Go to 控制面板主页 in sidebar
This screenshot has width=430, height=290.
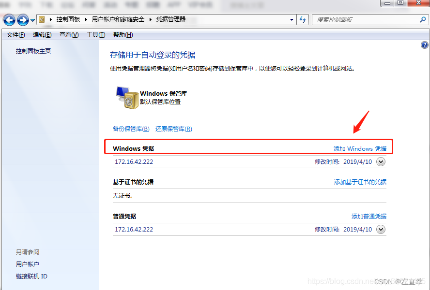pyautogui.click(x=33, y=51)
